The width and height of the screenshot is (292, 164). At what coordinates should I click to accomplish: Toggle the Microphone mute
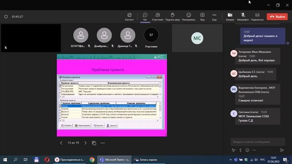(243, 16)
